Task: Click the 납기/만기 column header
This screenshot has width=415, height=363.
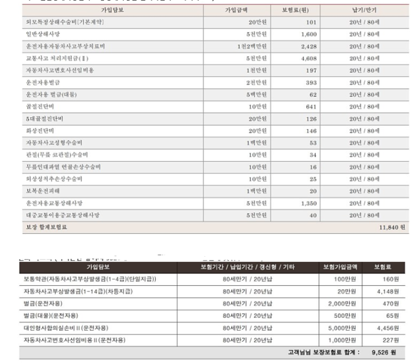Action: click(364, 10)
